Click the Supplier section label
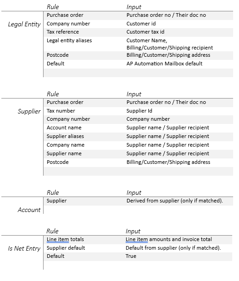239x281 pixels. coord(29,111)
